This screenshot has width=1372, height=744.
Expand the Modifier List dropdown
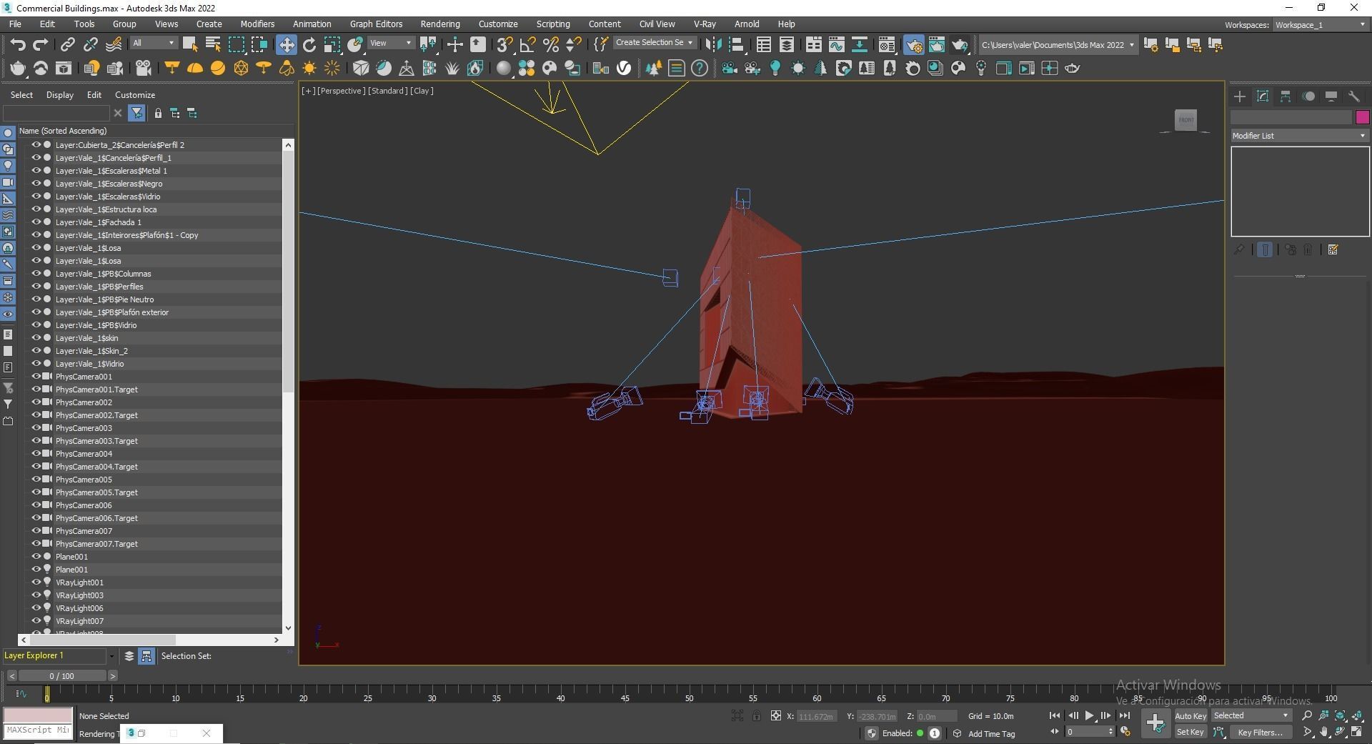tap(1299, 135)
